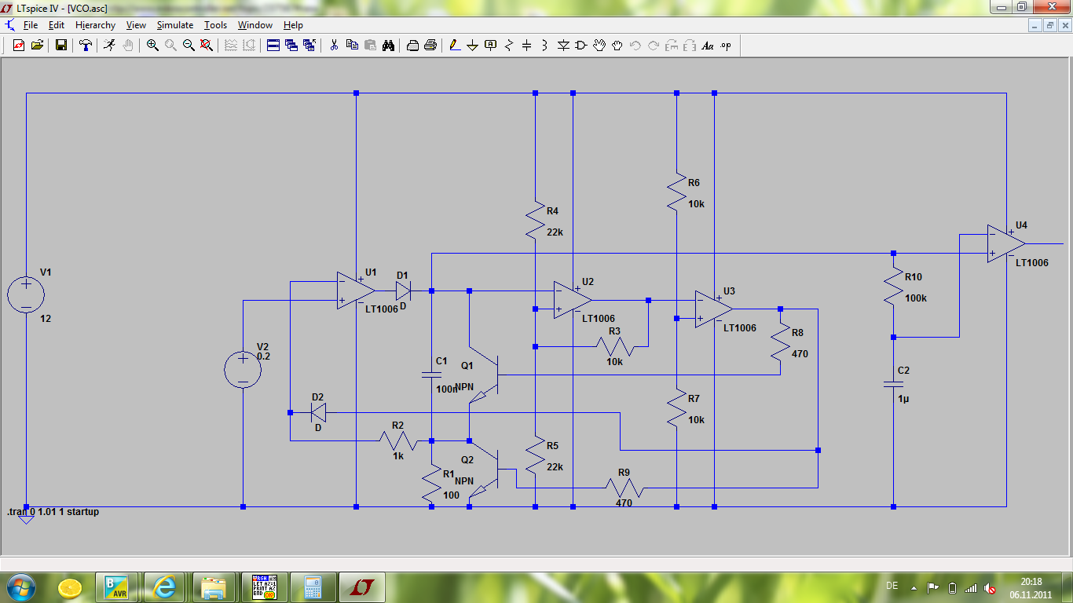This screenshot has width=1073, height=603.
Task: Click the SPICE directive .op tool
Action: pyautogui.click(x=726, y=46)
